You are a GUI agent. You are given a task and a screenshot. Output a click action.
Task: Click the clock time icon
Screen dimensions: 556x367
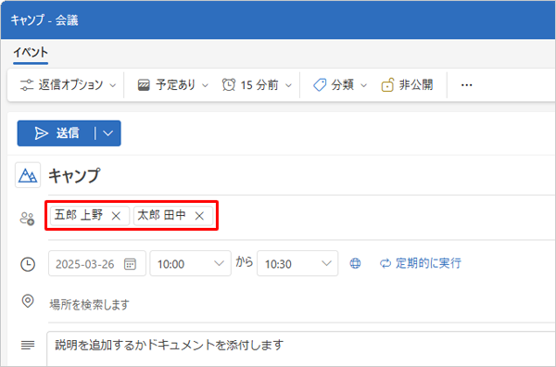(28, 264)
